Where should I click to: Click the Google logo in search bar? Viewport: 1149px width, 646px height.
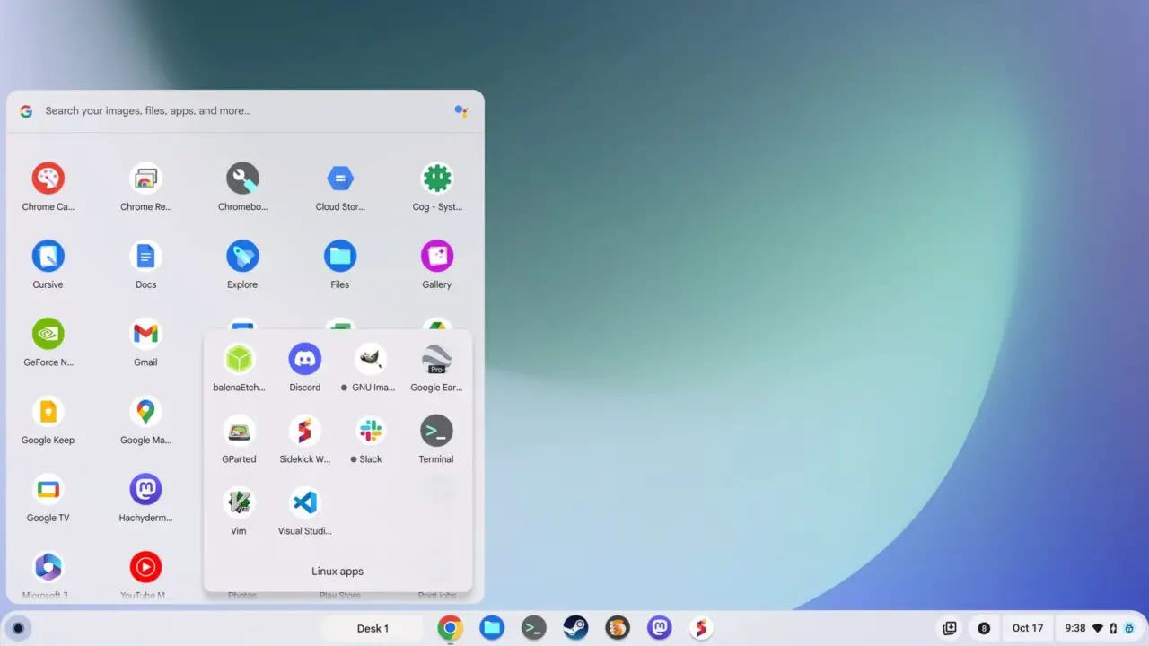coord(26,111)
